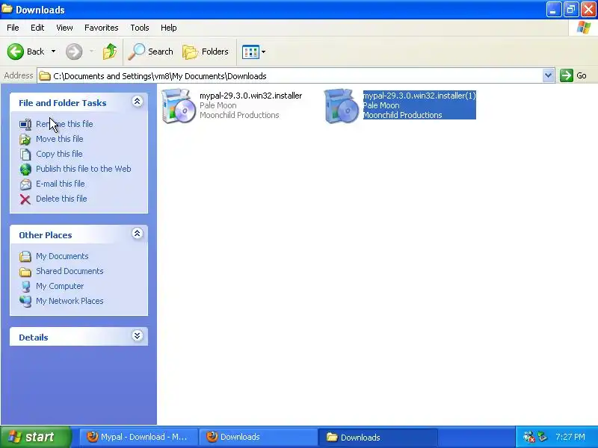Switch to Mypal Downloads taskbar window
The height and width of the screenshot is (448, 598).
tap(258, 437)
